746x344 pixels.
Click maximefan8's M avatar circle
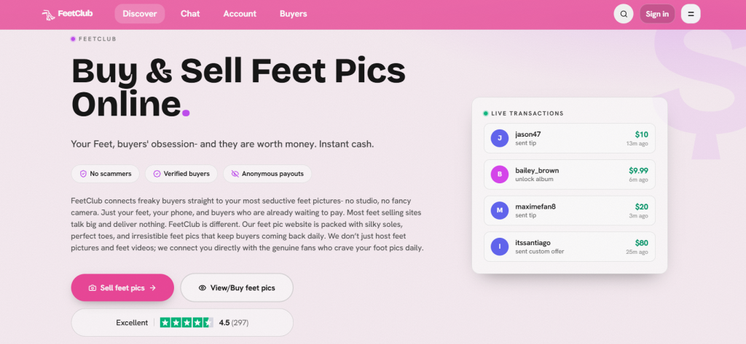(500, 210)
